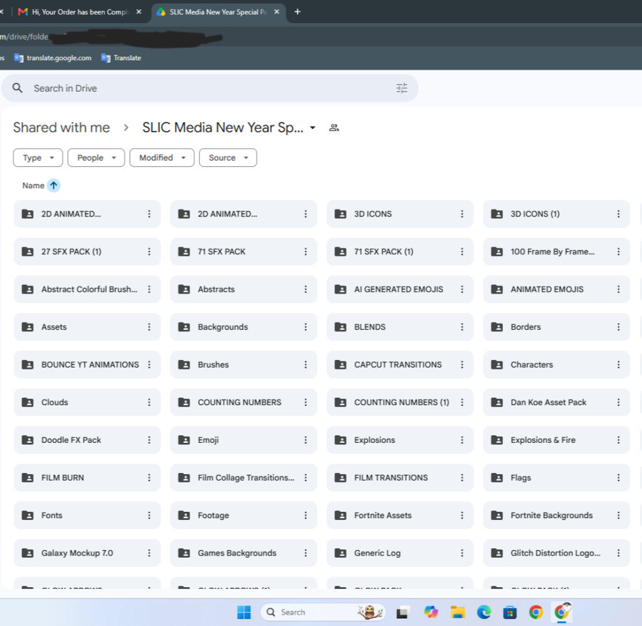This screenshot has height=626, width=642.
Task: Open more actions for Borders folder
Action: pos(618,327)
